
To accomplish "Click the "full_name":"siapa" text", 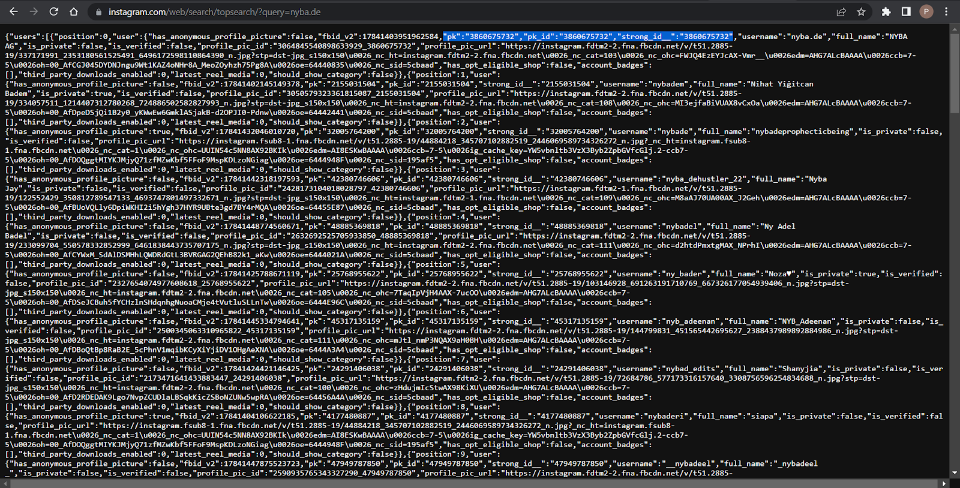I will click(736, 416).
